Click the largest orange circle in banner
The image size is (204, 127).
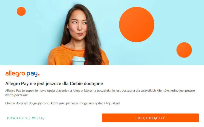[137, 24]
